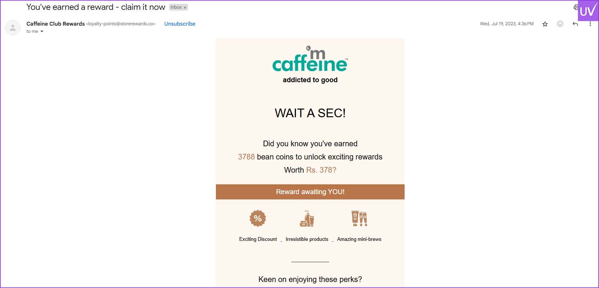Screen dimensions: 599x288
Task: Reply to the email using arrow icon
Action: pyautogui.click(x=575, y=24)
